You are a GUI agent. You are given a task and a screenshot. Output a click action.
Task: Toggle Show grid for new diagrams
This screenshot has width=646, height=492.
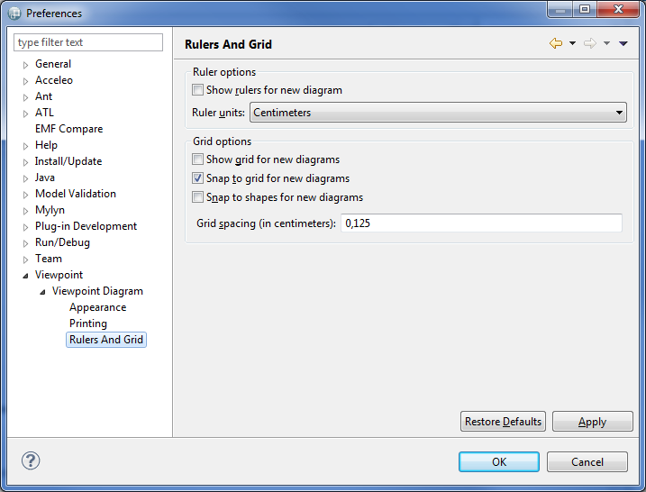(x=198, y=159)
